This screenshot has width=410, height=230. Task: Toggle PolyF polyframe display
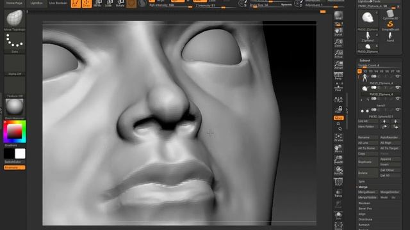[x=338, y=181]
